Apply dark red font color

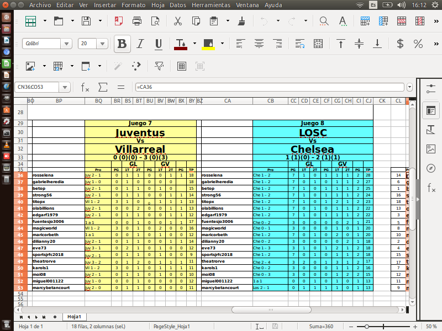[181, 44]
